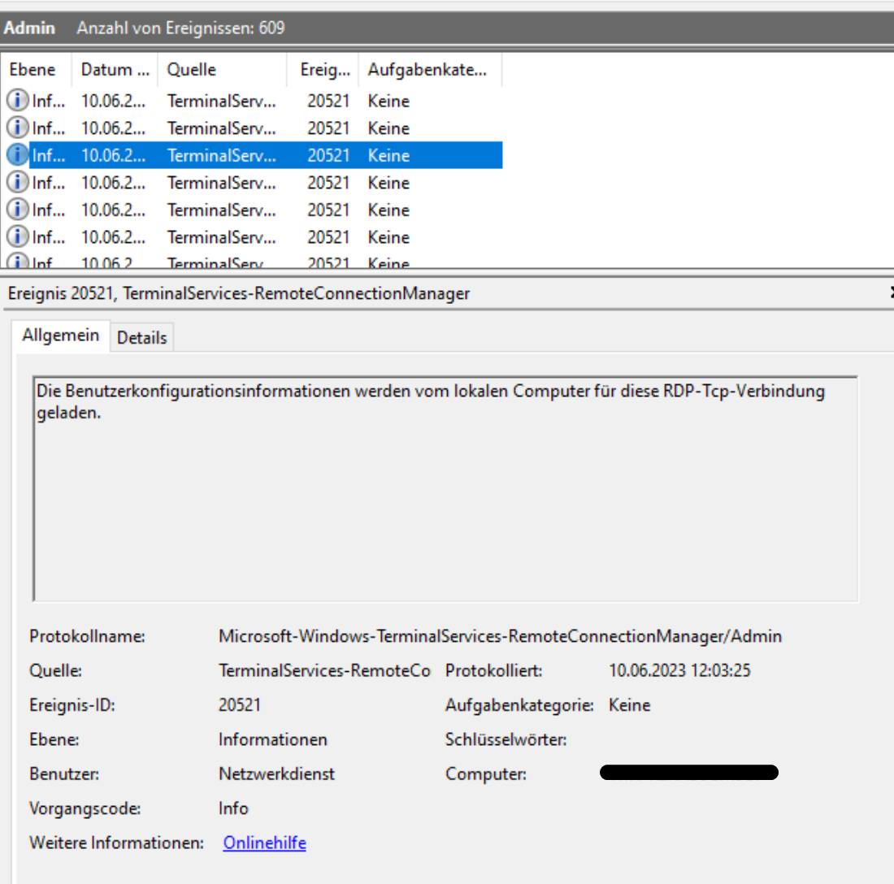
Task: Select the Protokollname value Microsoft-Windows-TerminalServices-RemoteConnectionManager/Admin
Action: (500, 636)
